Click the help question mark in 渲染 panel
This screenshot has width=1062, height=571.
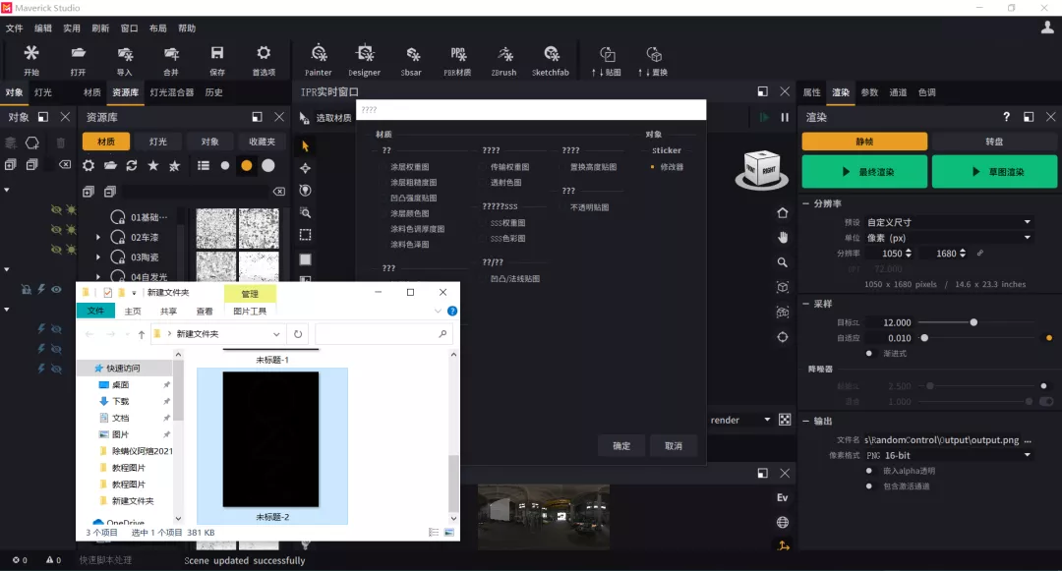[x=1007, y=116]
